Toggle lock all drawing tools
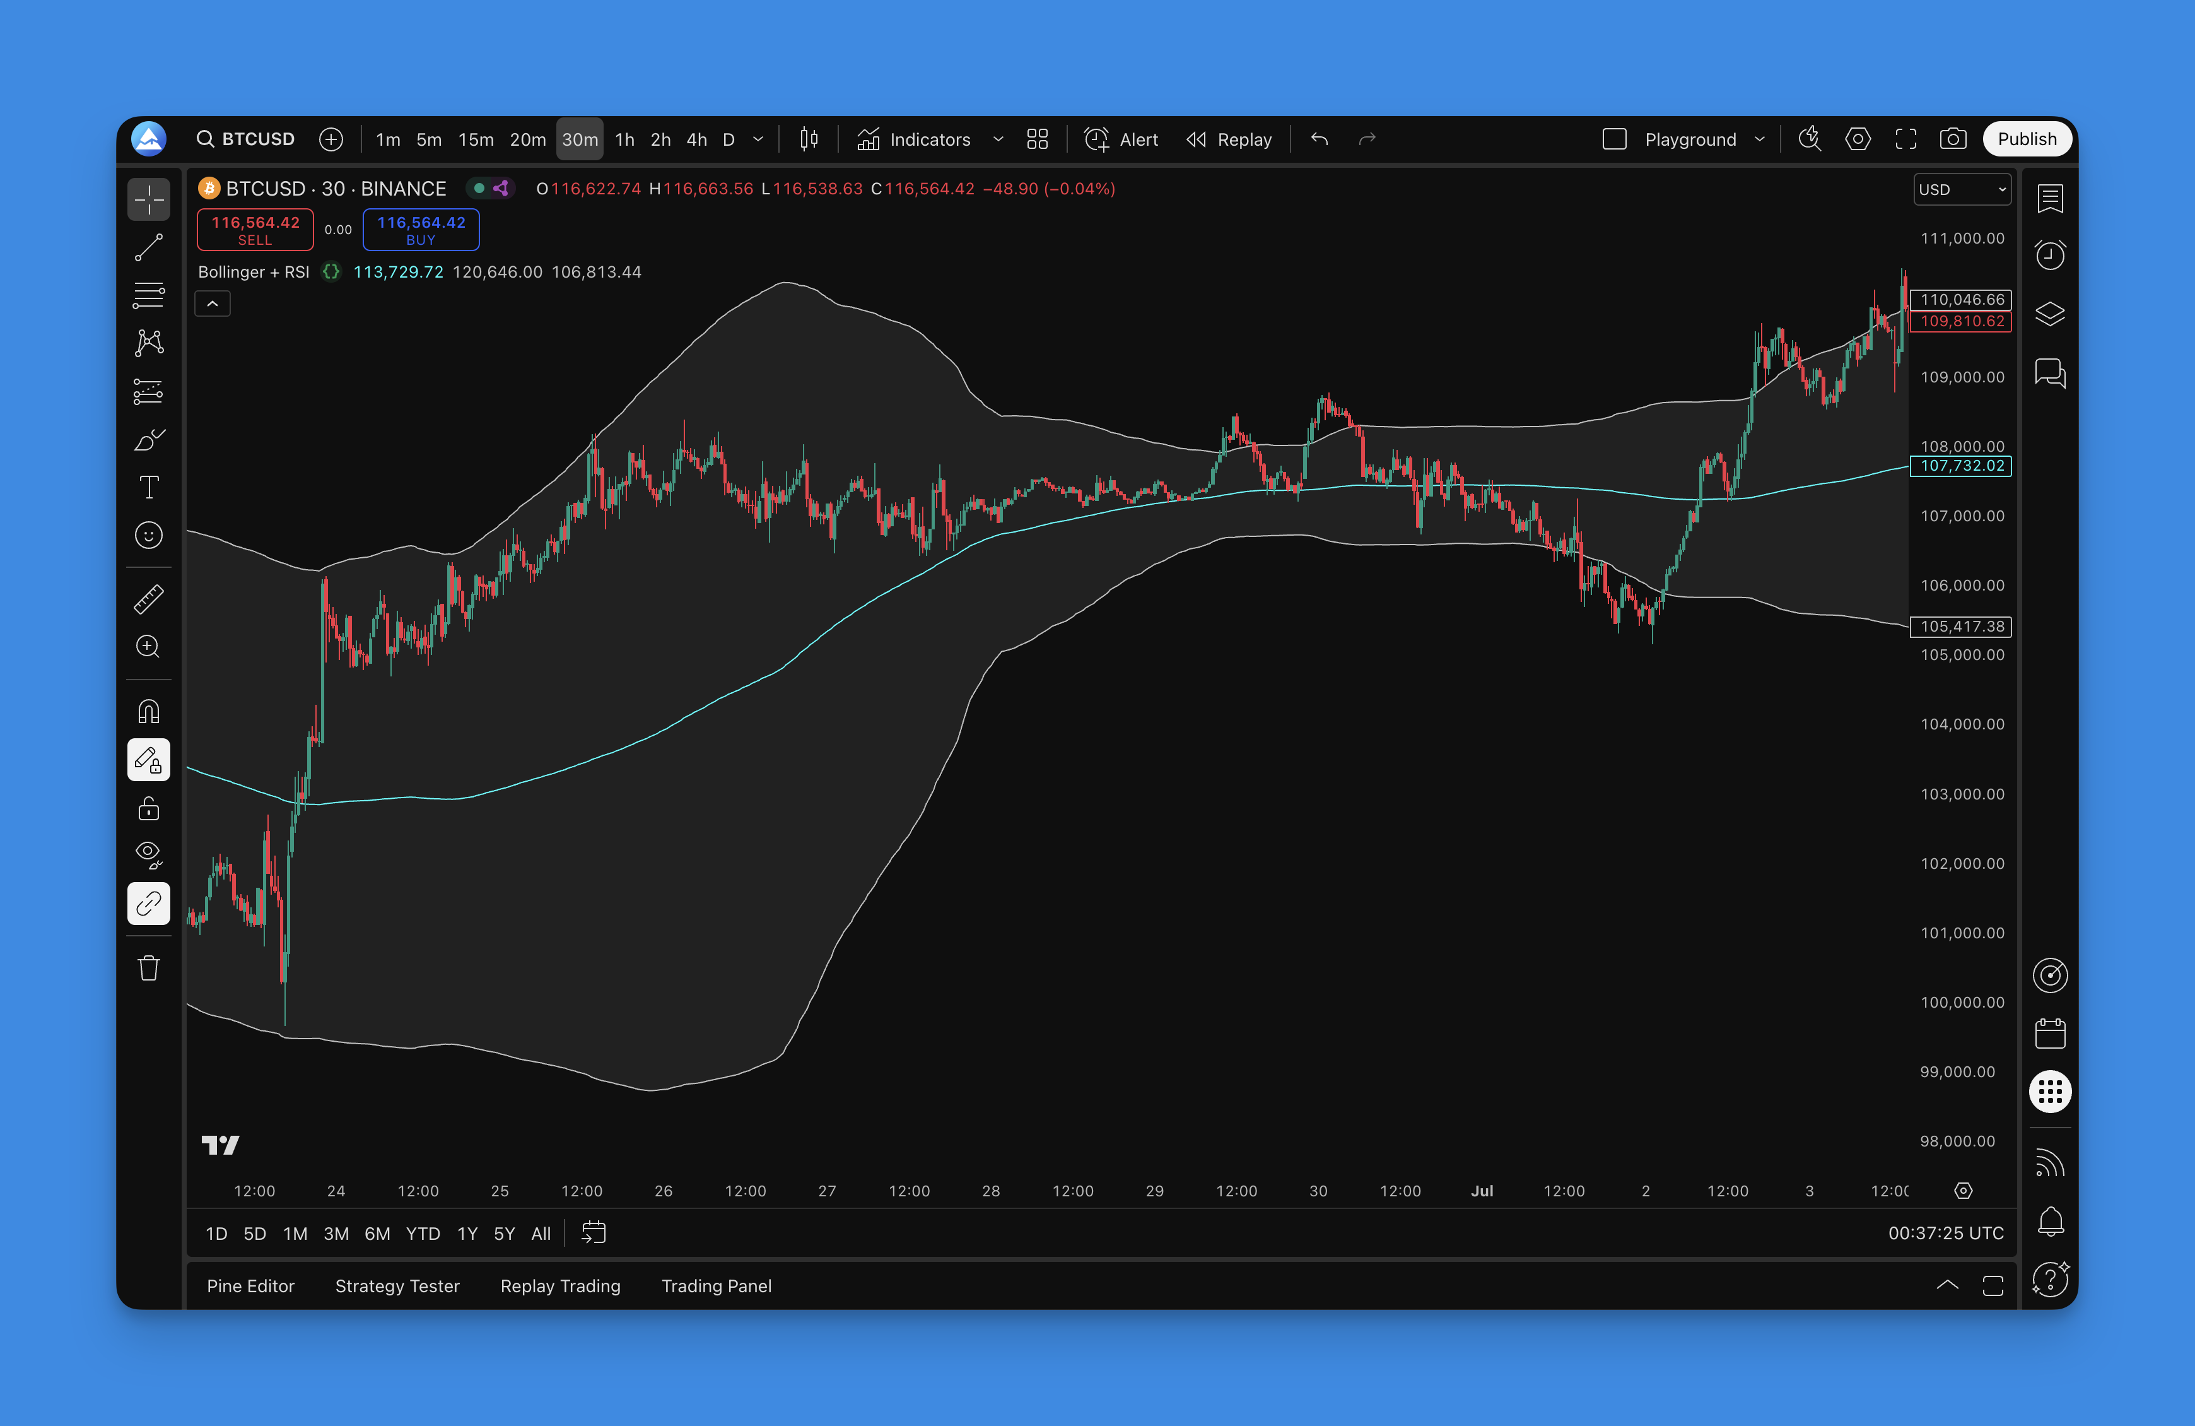2195x1426 pixels. pos(148,808)
